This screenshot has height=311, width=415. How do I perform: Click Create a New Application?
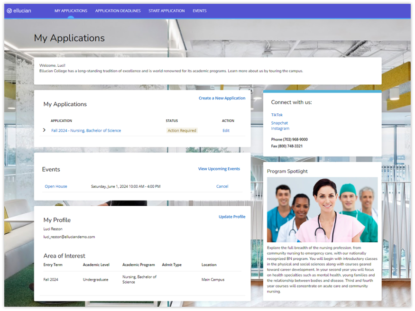(x=222, y=98)
